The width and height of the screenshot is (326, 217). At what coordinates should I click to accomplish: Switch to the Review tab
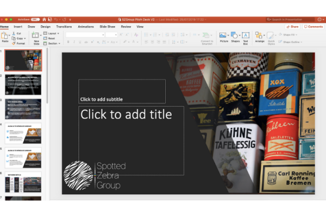click(126, 27)
